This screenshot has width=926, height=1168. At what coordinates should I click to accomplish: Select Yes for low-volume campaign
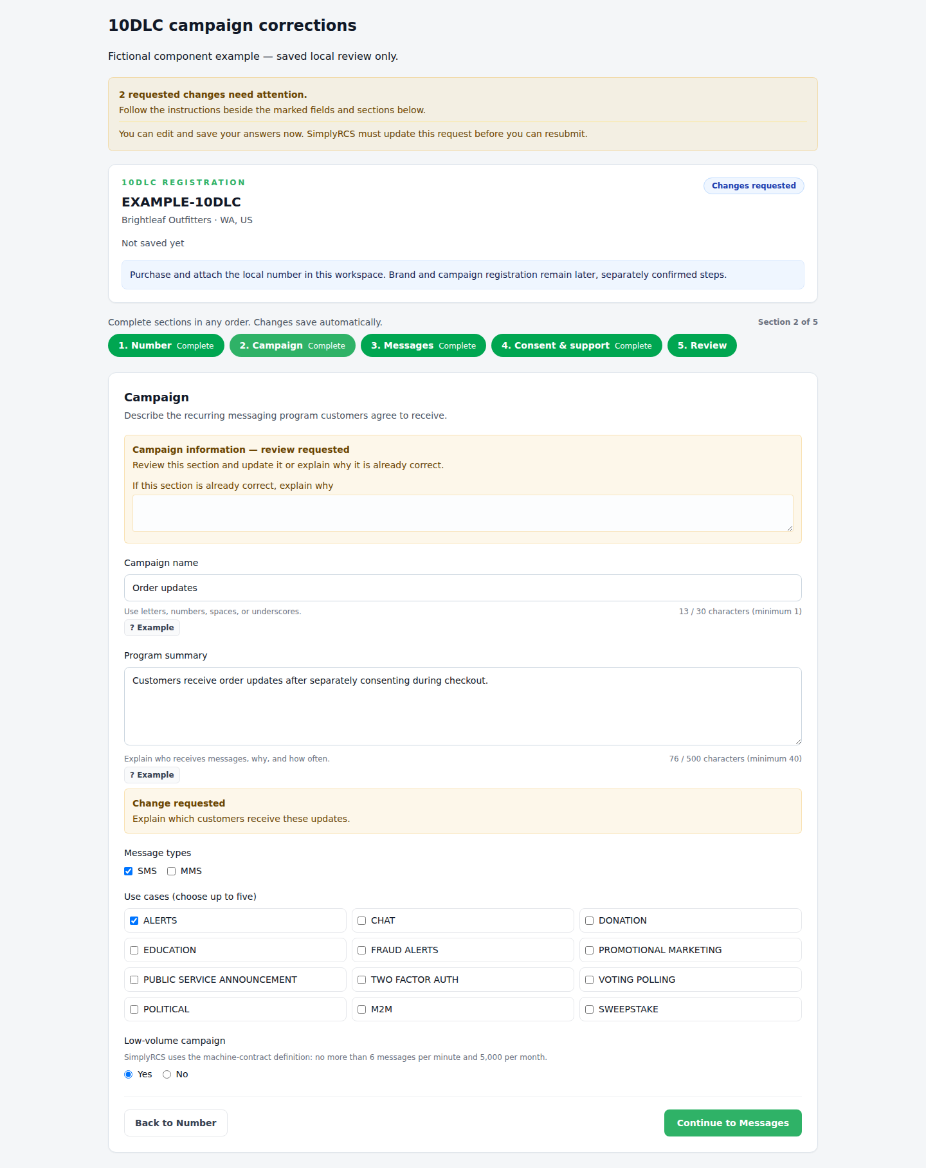click(129, 1074)
